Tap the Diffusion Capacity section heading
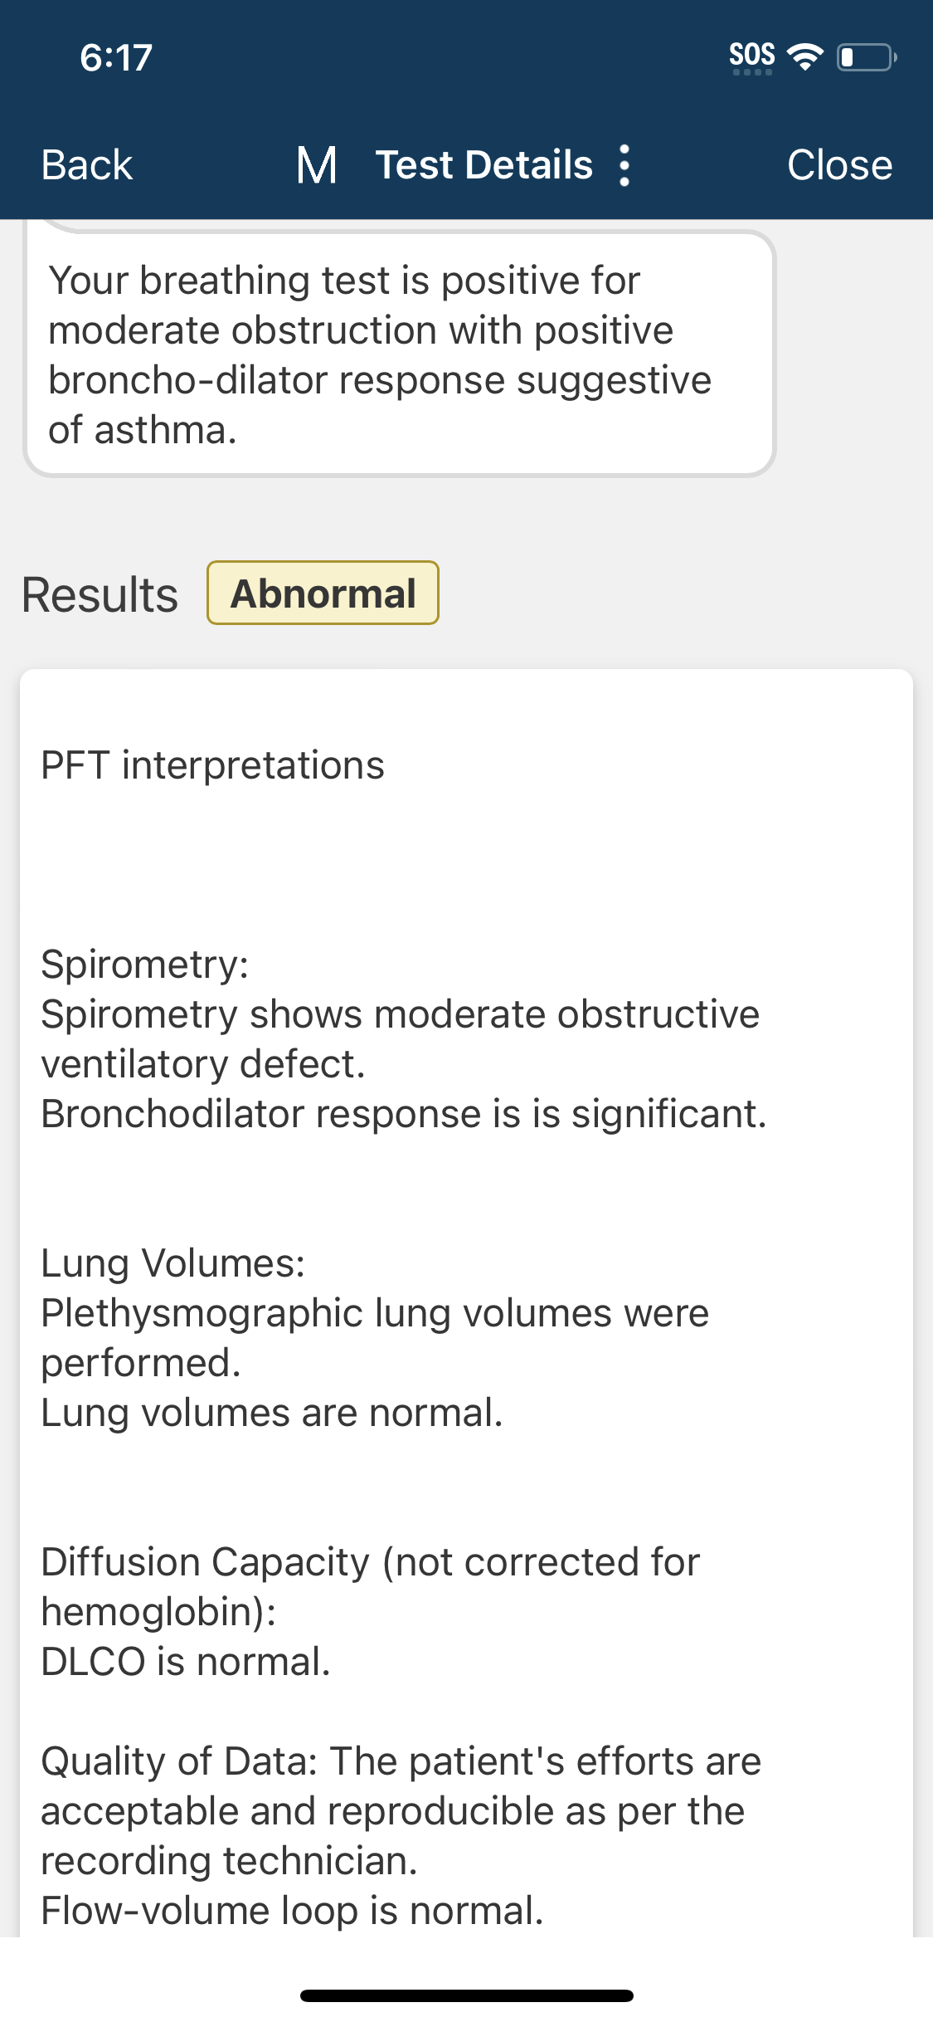This screenshot has width=933, height=2022. (x=370, y=1586)
